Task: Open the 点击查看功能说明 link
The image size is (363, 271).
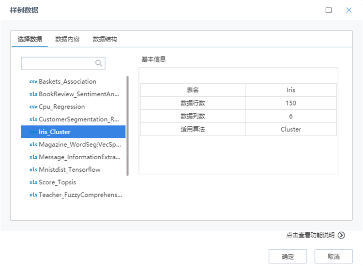Action: [310, 235]
